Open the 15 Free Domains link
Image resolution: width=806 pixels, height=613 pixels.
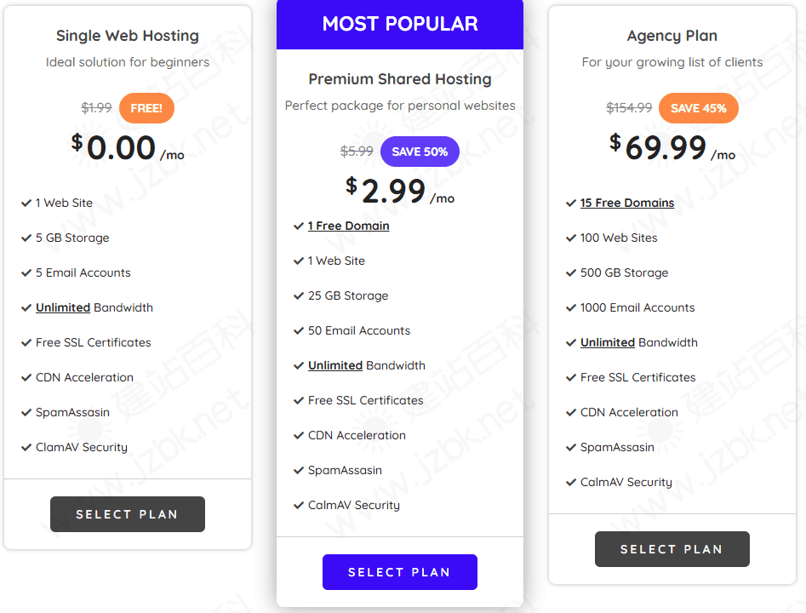click(627, 203)
